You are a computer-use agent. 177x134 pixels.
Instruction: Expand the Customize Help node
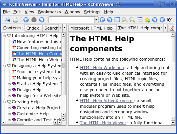(x=9, y=114)
